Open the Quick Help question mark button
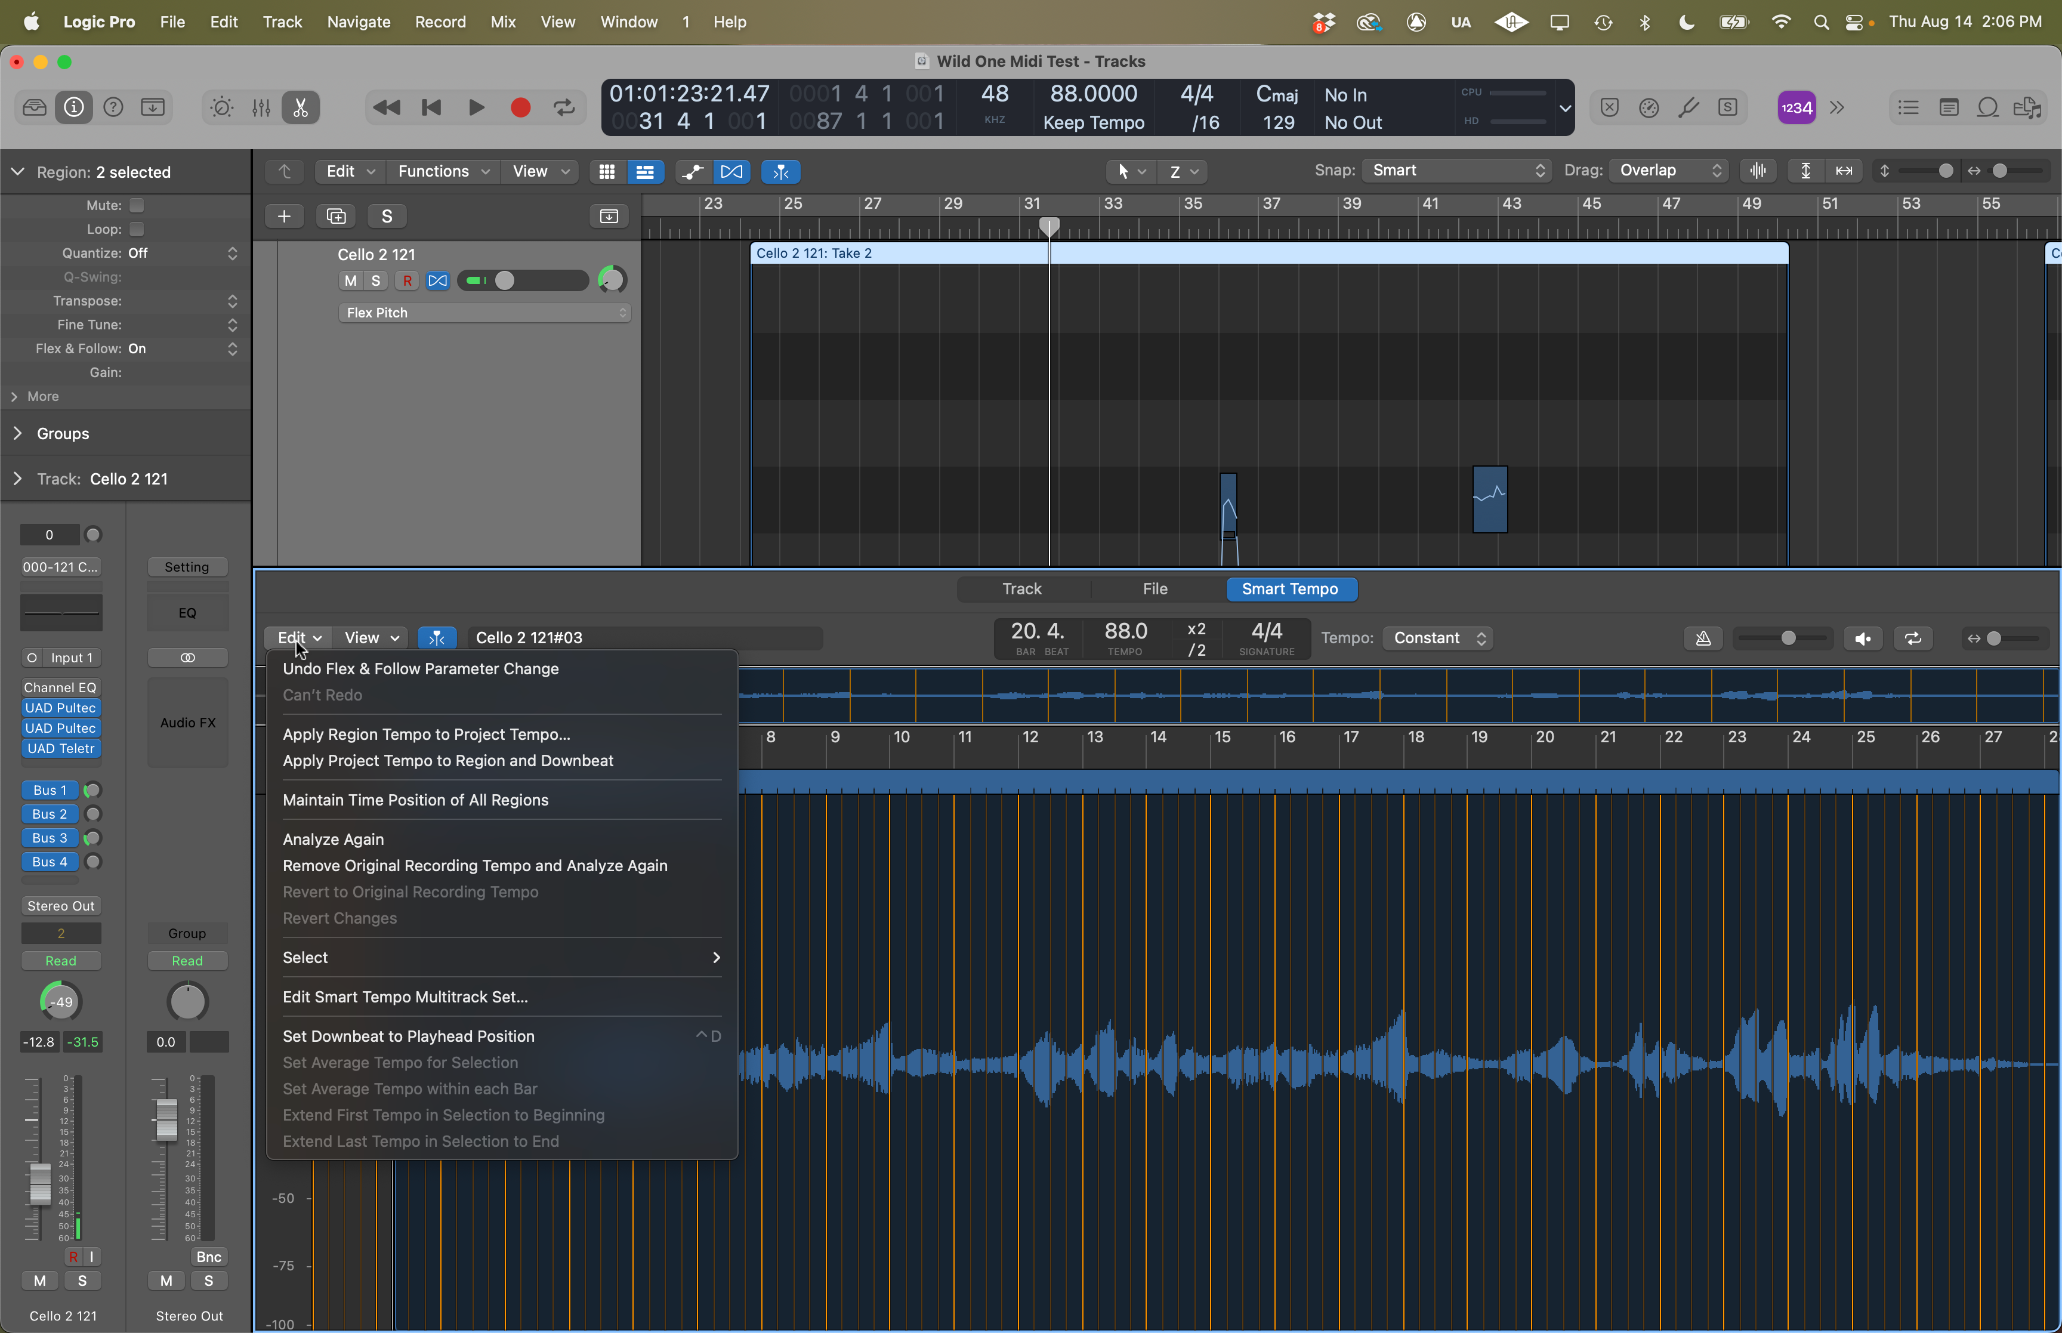Viewport: 2062px width, 1333px height. coord(113,107)
